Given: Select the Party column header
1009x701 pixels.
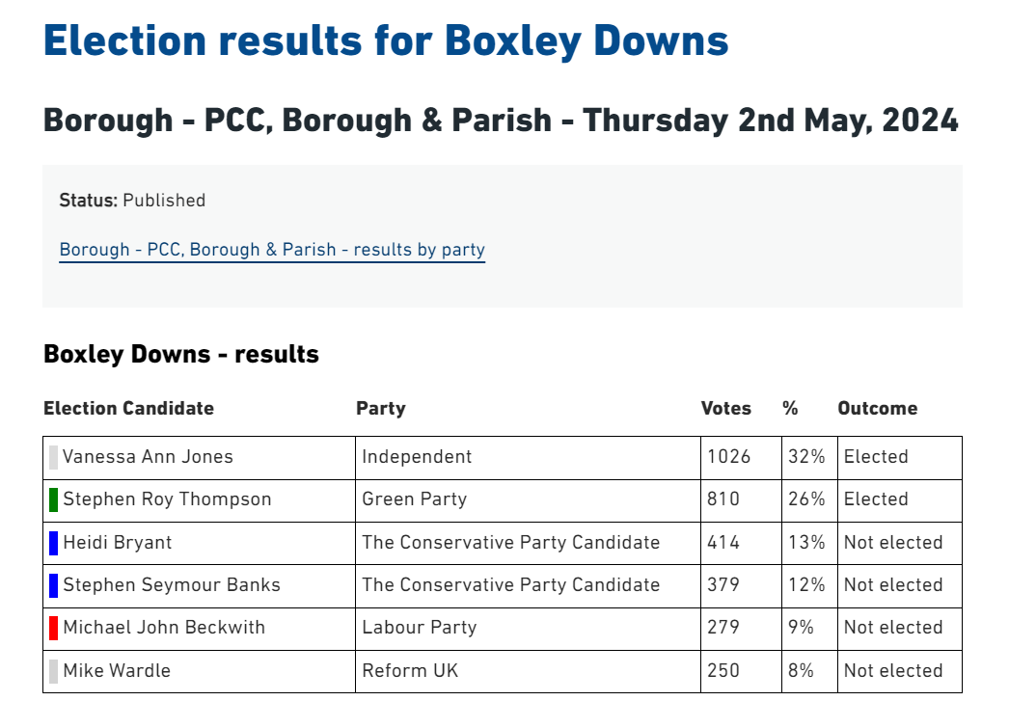Looking at the screenshot, I should coord(381,409).
